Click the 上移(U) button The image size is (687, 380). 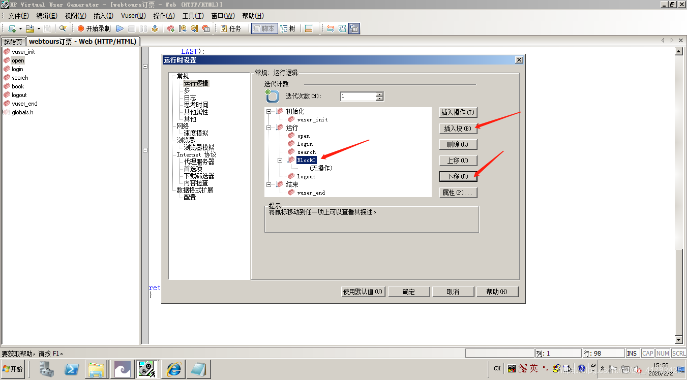pos(458,161)
